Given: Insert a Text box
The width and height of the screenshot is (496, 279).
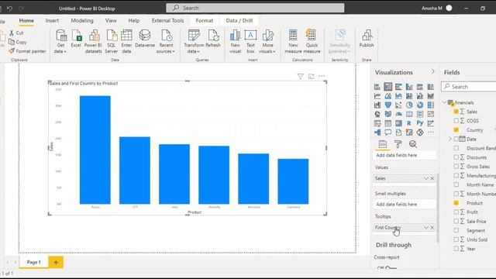Looking at the screenshot, I should pos(250,42).
